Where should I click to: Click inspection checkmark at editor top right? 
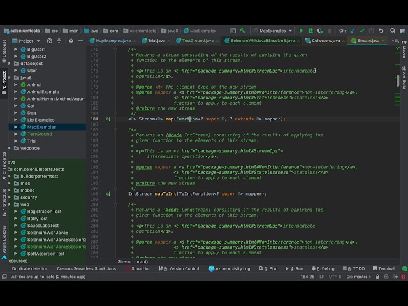pos(398,48)
